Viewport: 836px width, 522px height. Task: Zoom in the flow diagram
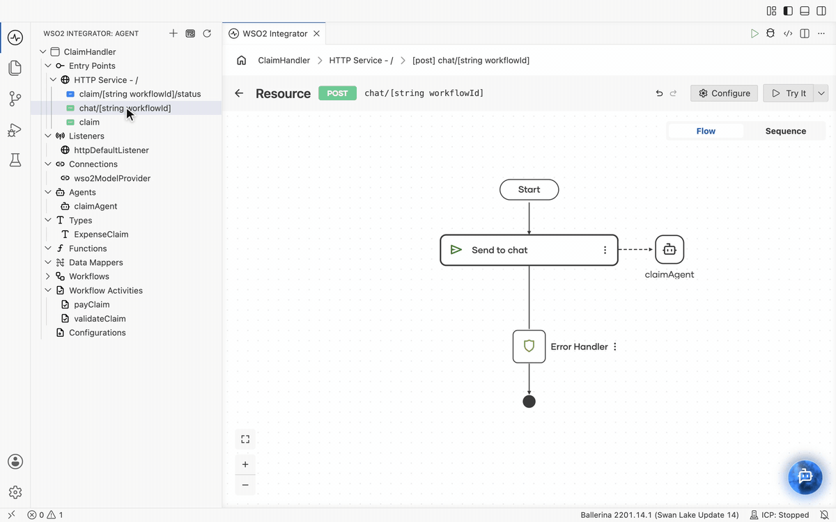coord(245,464)
